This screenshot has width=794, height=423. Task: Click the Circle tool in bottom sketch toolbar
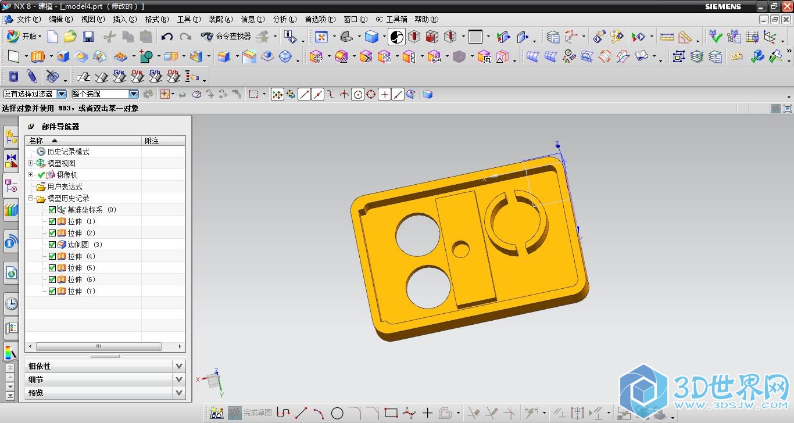[x=337, y=413]
